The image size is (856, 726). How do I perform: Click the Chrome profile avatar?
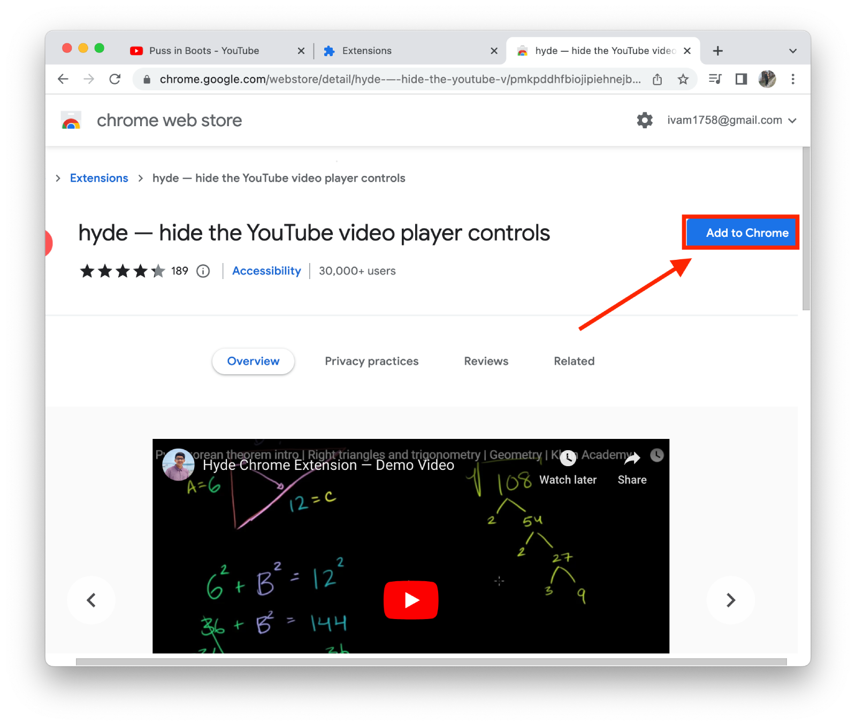point(767,79)
